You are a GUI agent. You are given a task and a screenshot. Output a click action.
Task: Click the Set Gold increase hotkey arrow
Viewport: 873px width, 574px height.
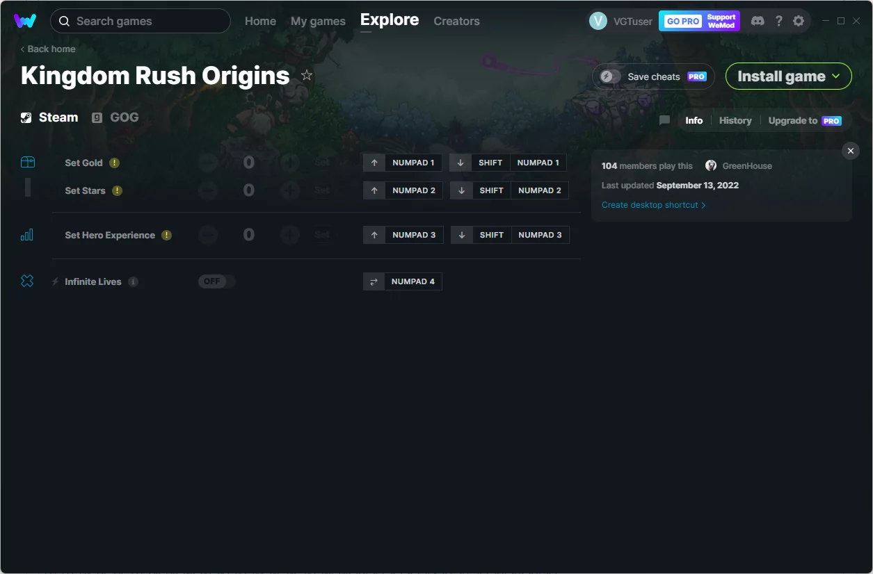point(374,163)
